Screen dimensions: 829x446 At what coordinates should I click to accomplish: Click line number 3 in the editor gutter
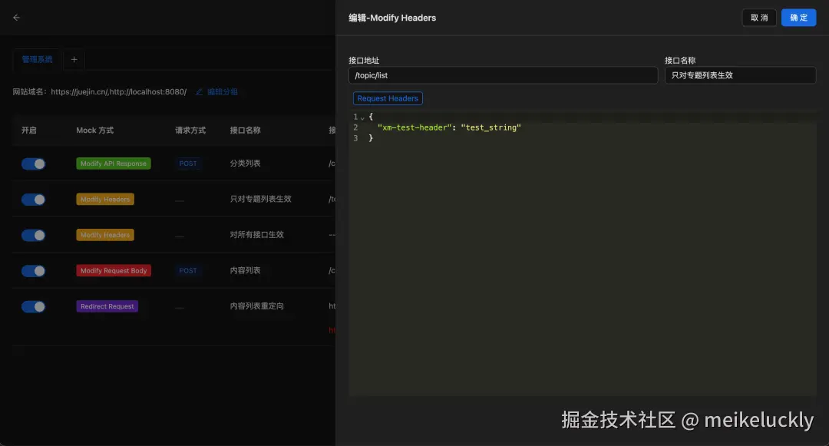(x=355, y=138)
